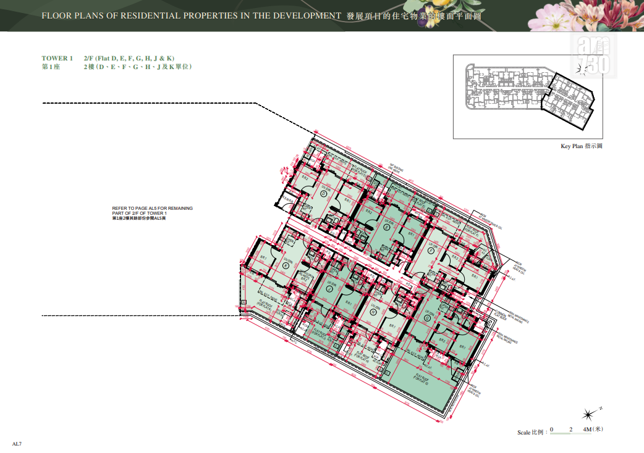
Task: Open the Key Plan thumbnail map
Action: 528,97
